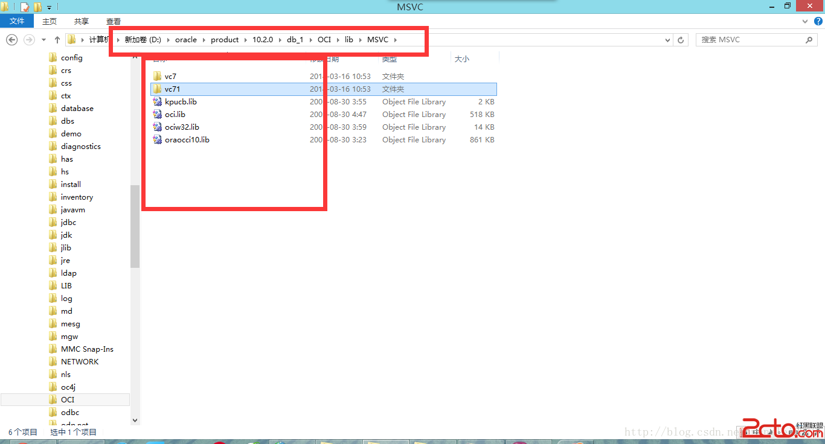Switch to the 共享 ribbon tab
Screen dimensions: 825x444
(x=81, y=21)
